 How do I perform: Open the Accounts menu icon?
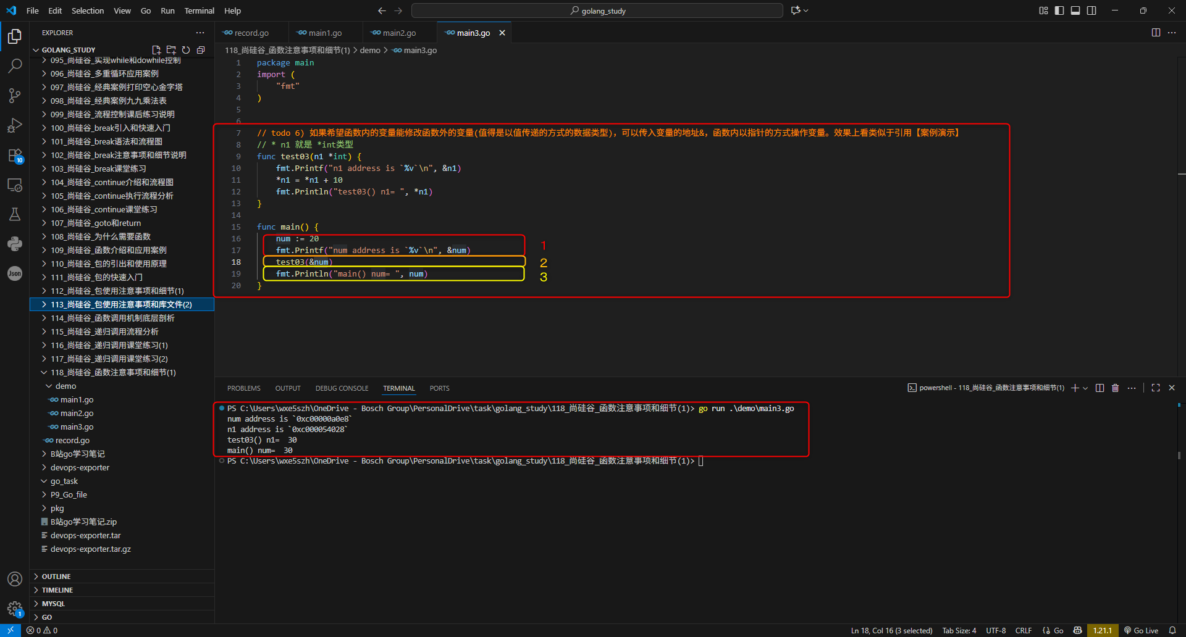[15, 579]
